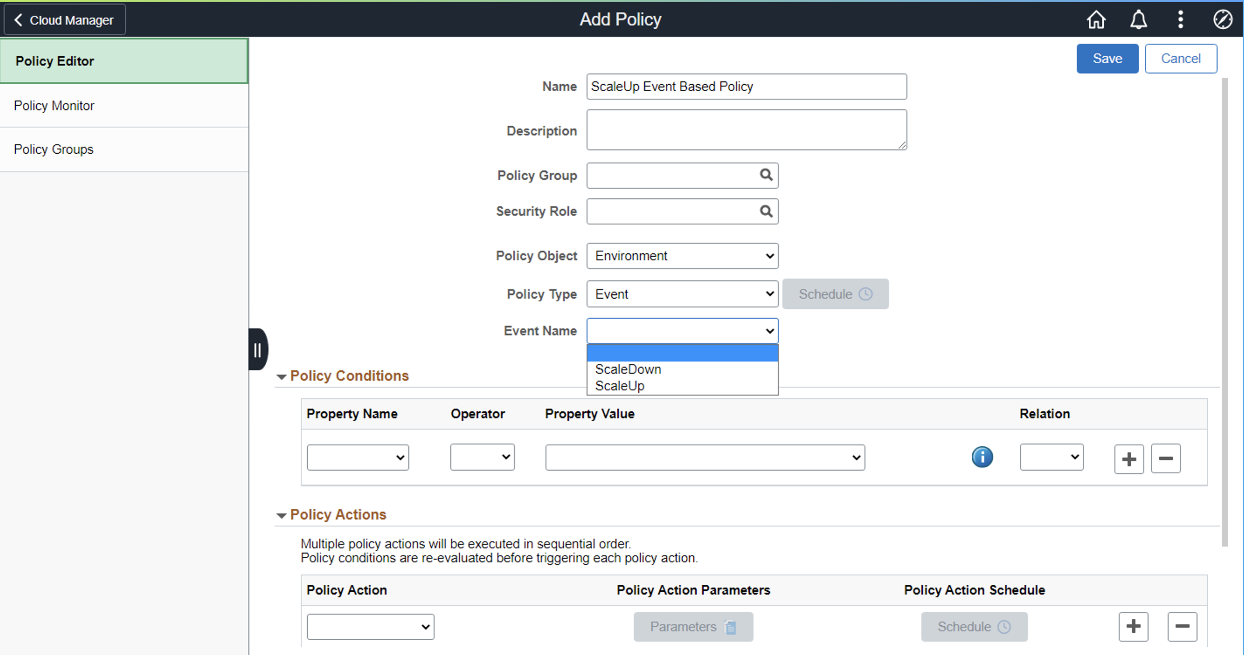Open Policy Monitor in side menu
The image size is (1244, 655).
pyautogui.click(x=54, y=106)
